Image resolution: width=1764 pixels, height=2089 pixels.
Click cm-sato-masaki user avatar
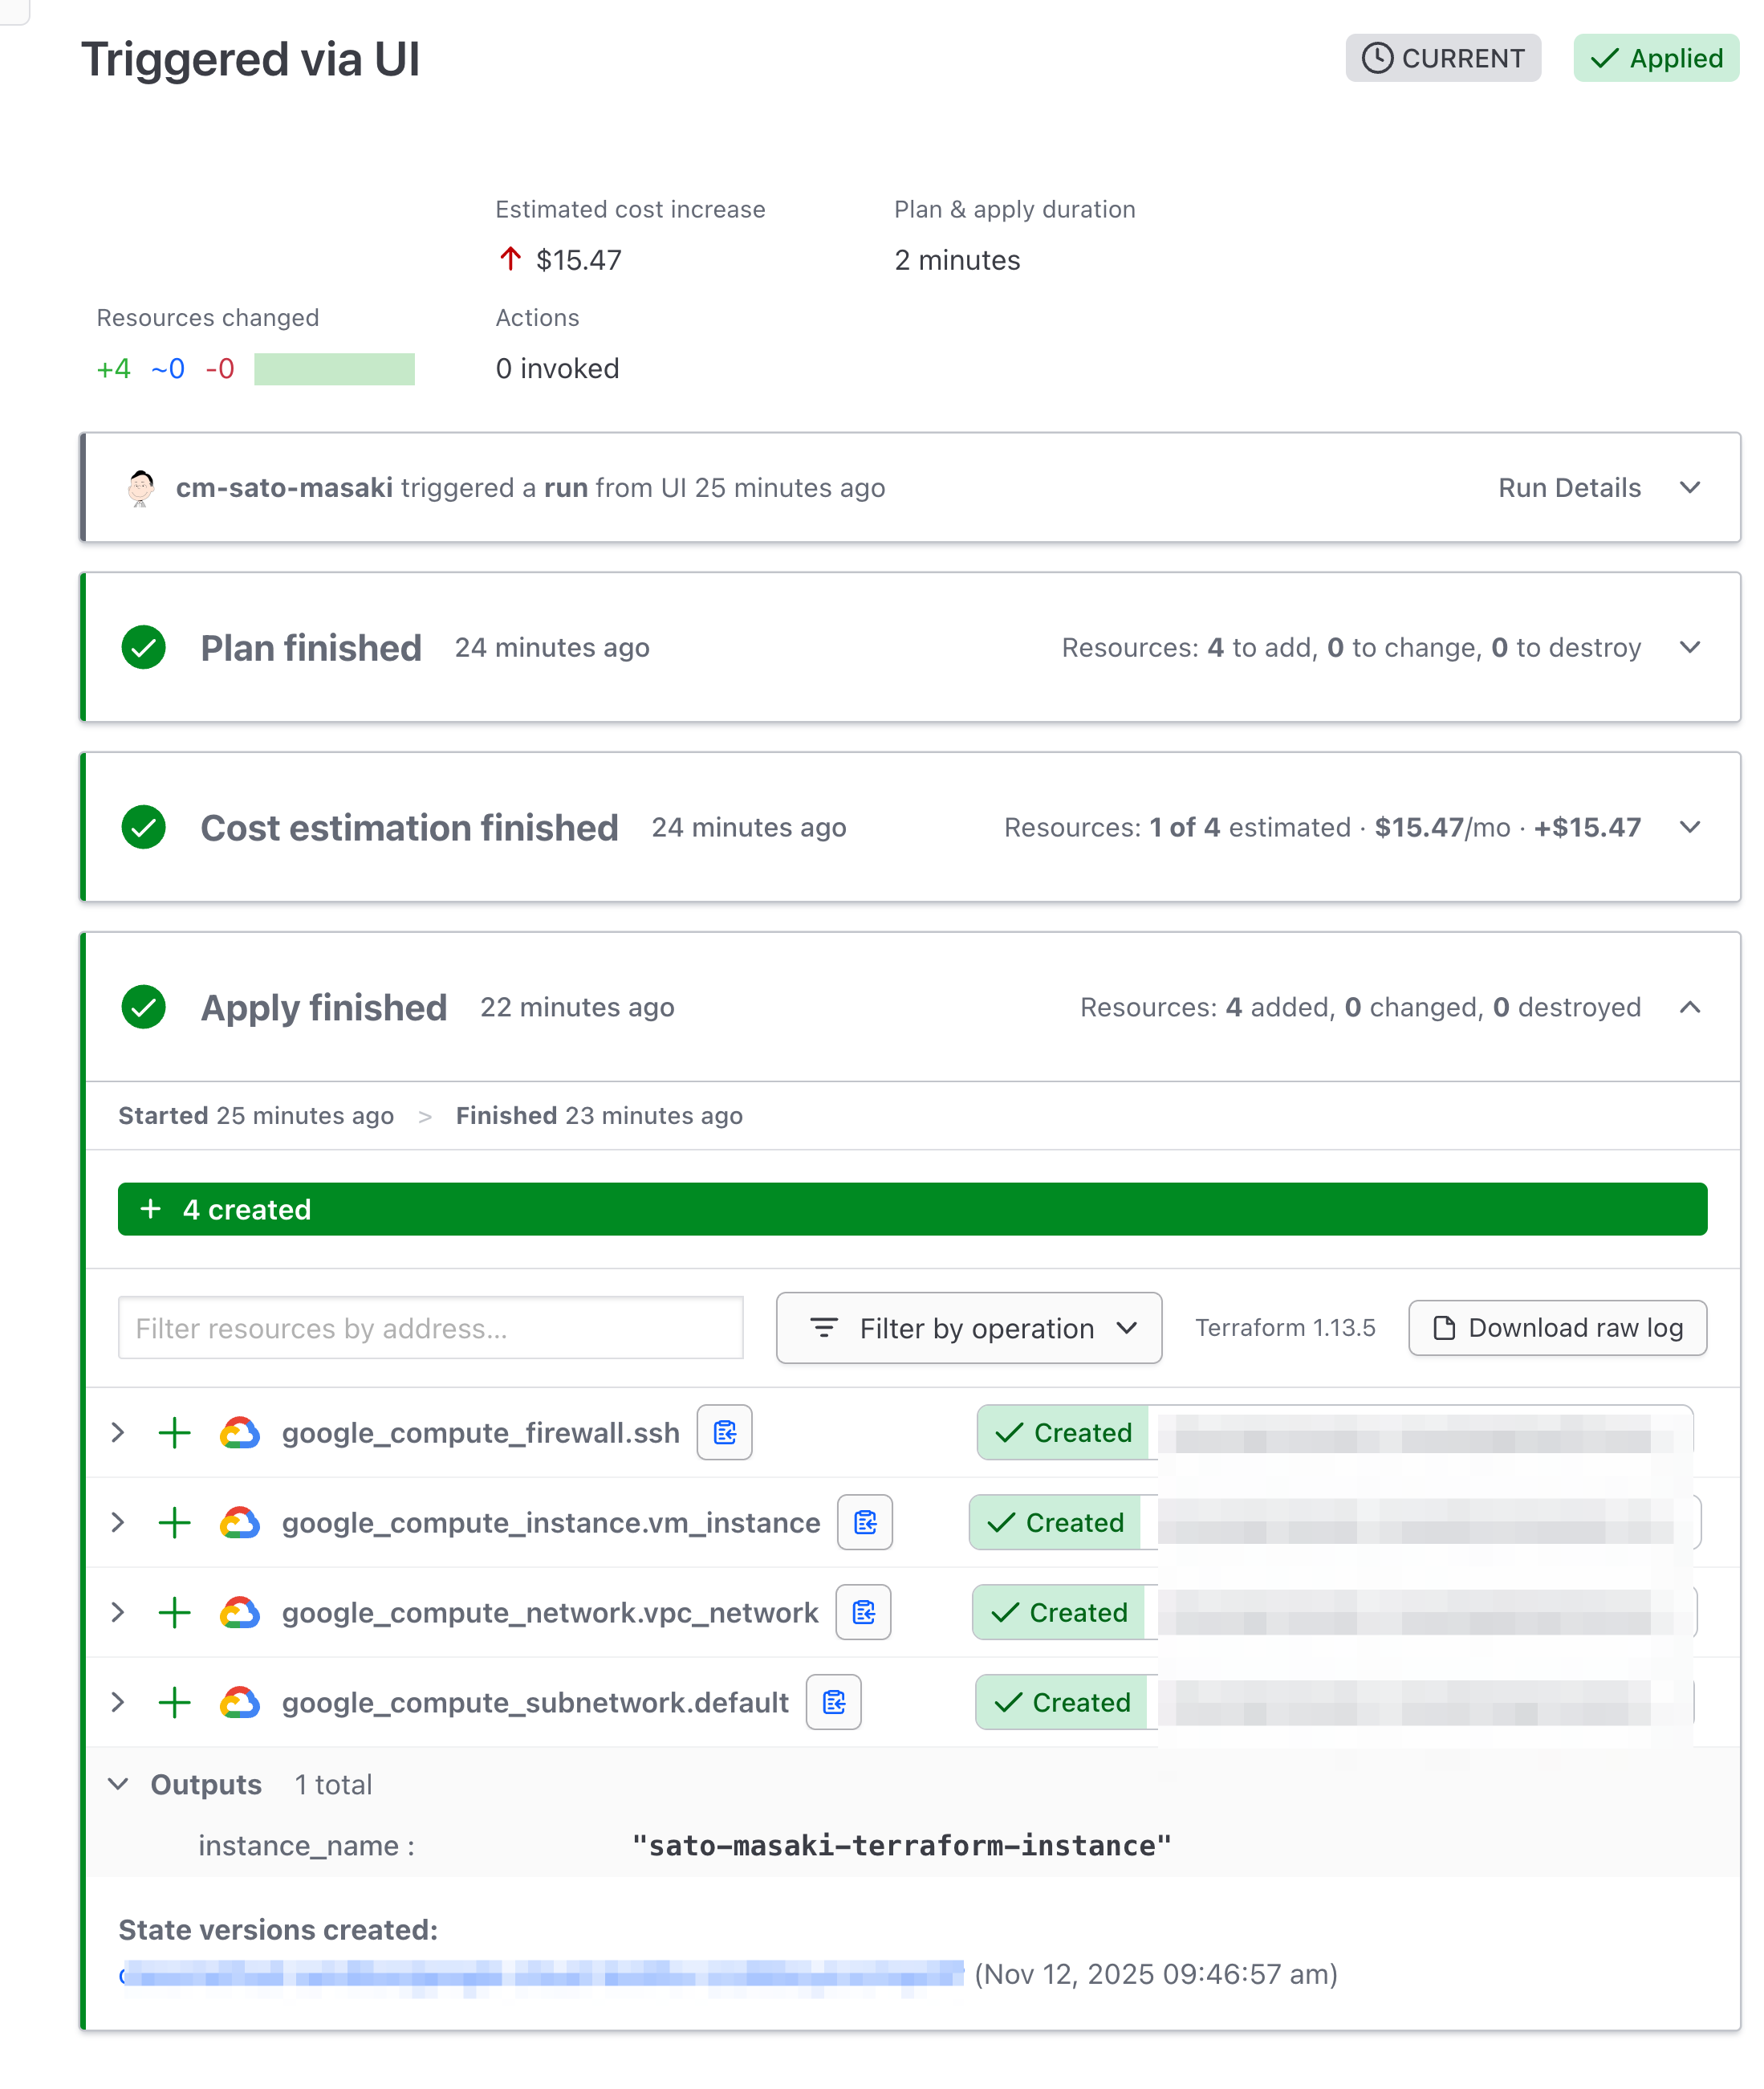click(x=141, y=488)
